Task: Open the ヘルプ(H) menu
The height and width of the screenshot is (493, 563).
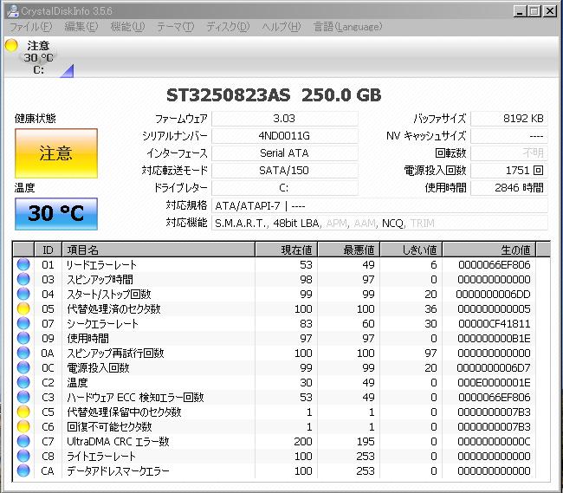Action: (281, 27)
